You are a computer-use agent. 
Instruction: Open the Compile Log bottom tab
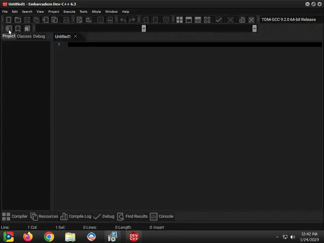coord(76,216)
